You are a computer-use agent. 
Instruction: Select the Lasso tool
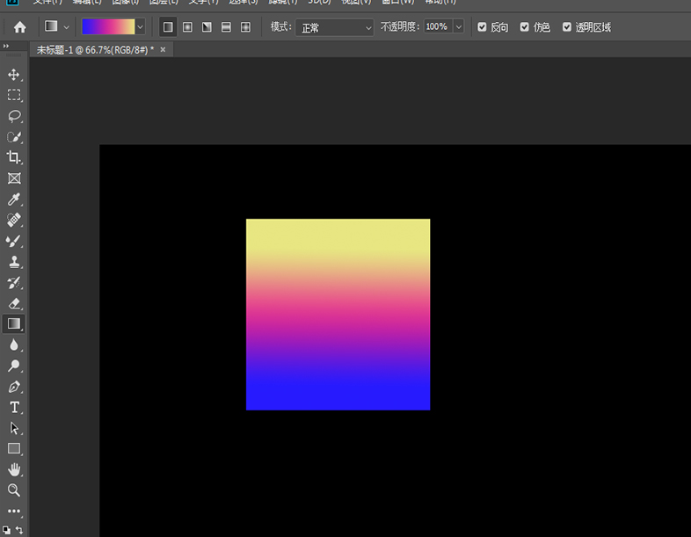point(14,116)
